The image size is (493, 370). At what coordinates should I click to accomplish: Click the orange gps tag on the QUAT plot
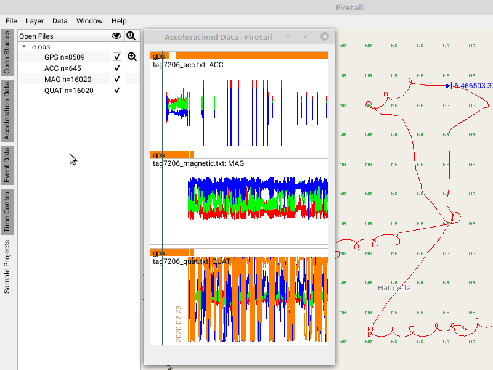point(158,253)
